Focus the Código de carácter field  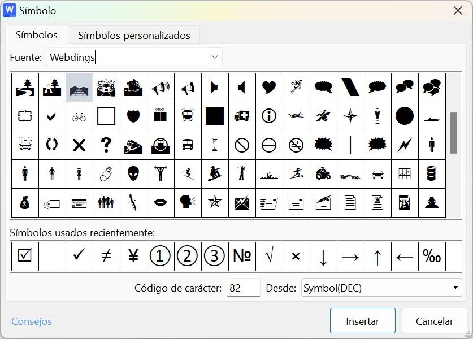coord(243,288)
